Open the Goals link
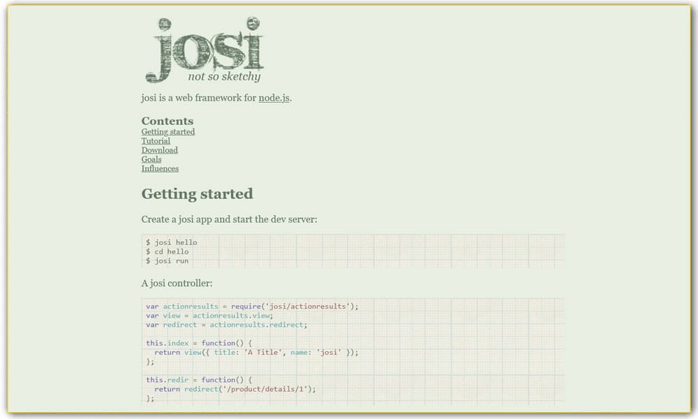Viewport: 698px width, 419px height. pos(151,159)
